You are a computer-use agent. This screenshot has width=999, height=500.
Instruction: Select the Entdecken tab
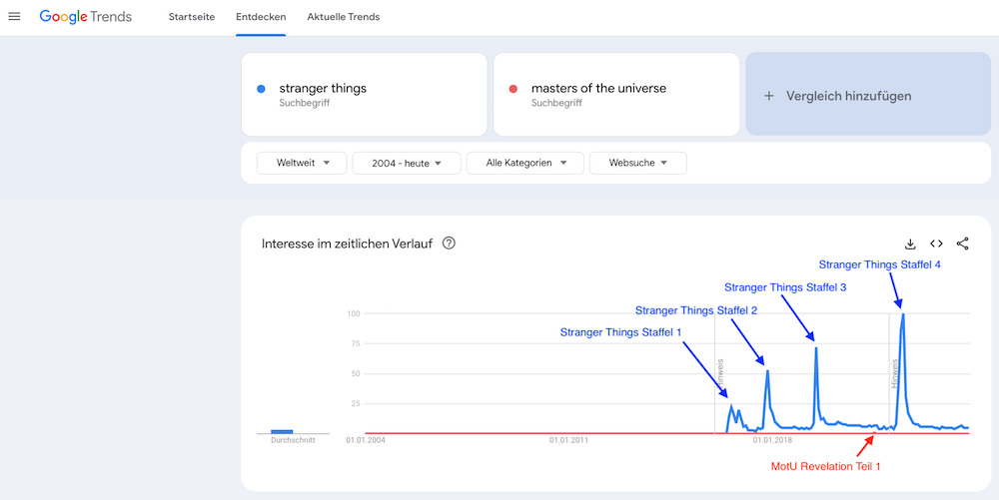coord(261,17)
